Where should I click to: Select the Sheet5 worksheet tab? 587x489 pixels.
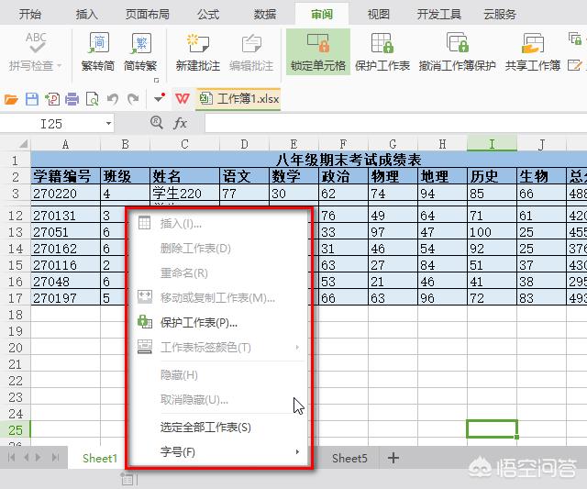(349, 458)
